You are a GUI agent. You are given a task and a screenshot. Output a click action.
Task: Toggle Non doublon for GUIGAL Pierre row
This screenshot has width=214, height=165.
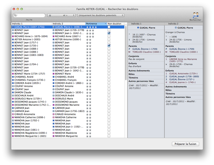[109, 27]
